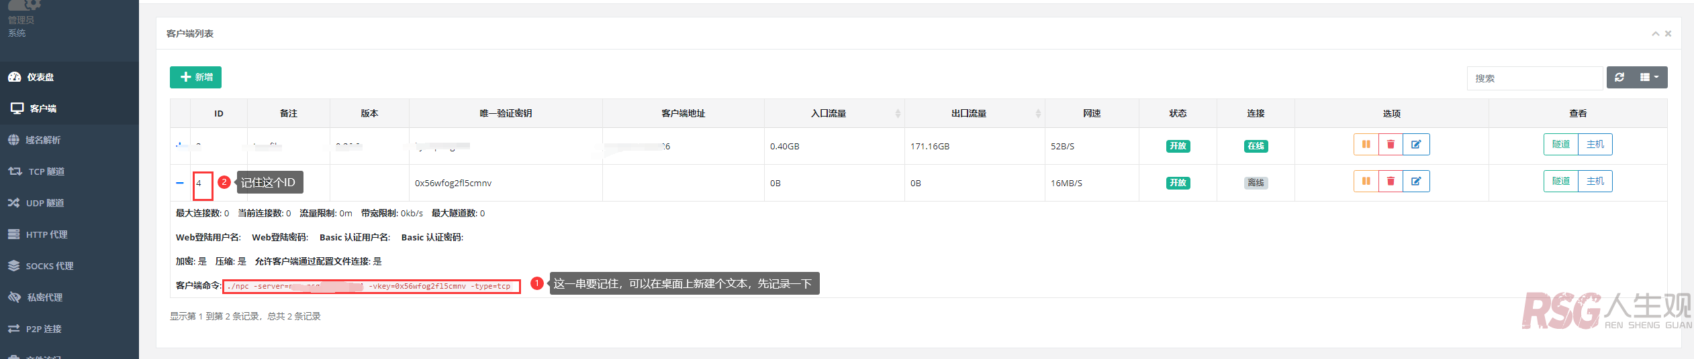Click the shuffle icon beside UDP 隧道

click(x=13, y=203)
